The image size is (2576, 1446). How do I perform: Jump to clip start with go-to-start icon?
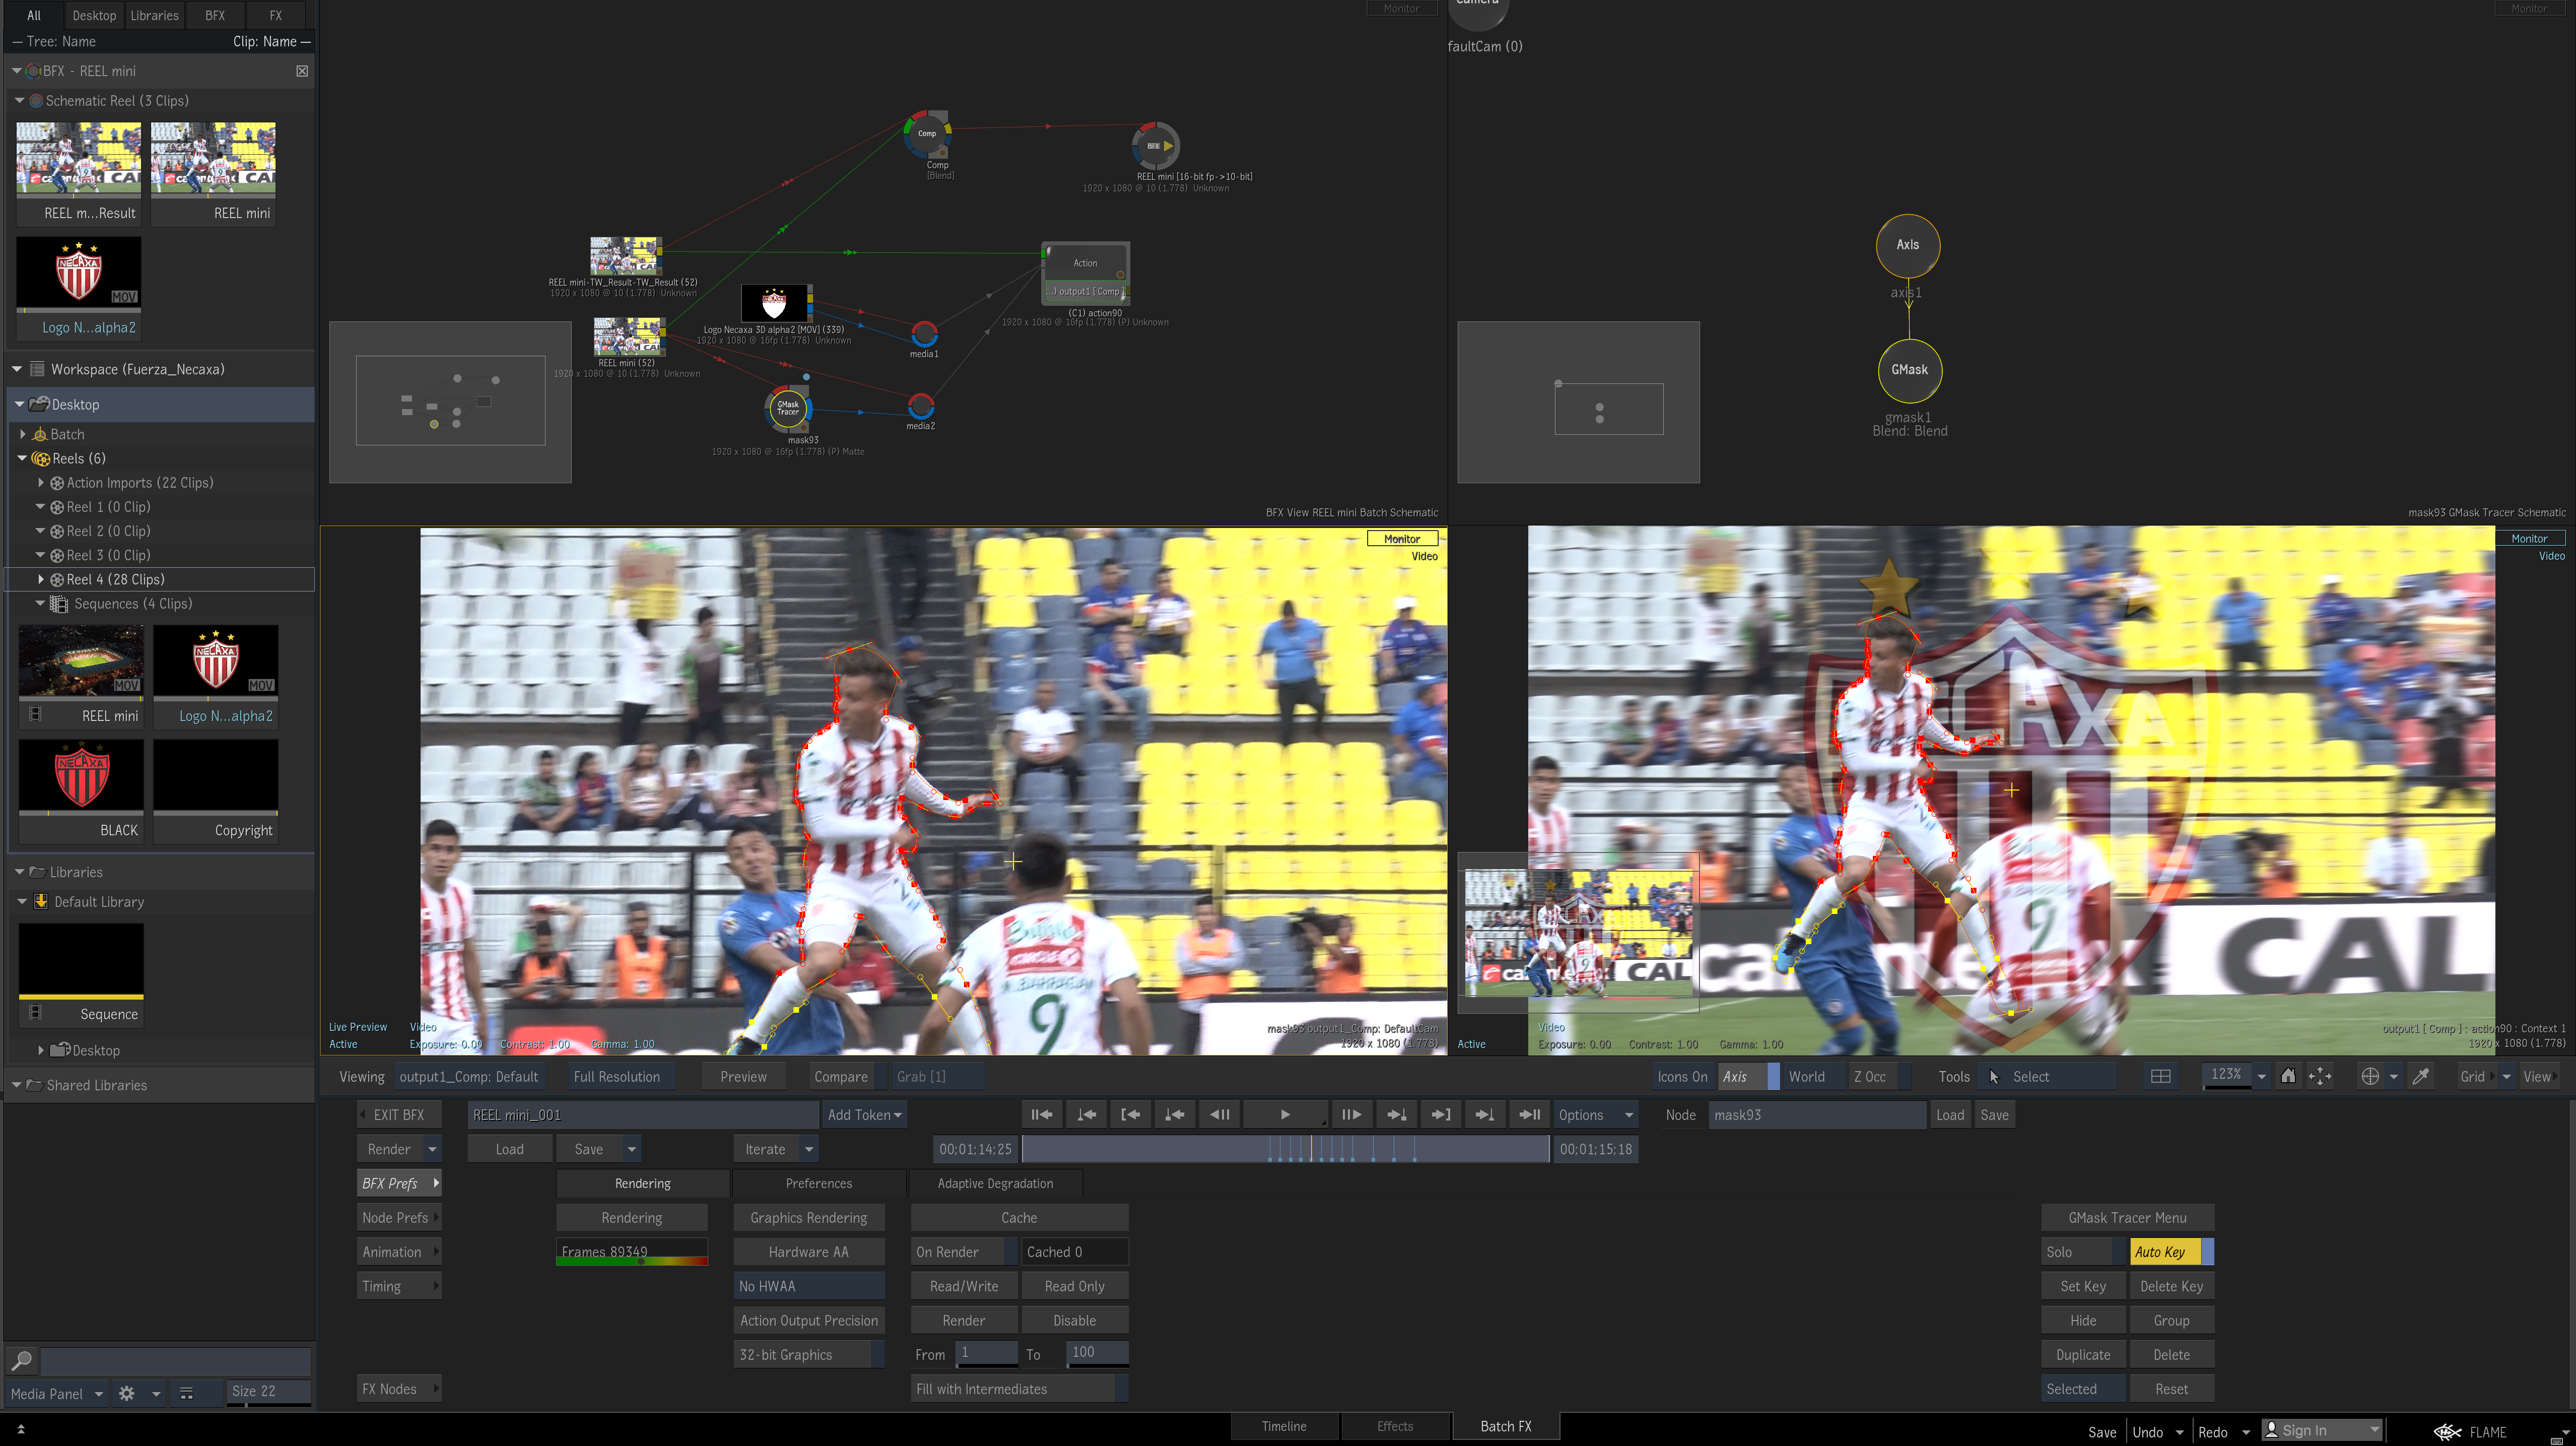pyautogui.click(x=1041, y=1114)
